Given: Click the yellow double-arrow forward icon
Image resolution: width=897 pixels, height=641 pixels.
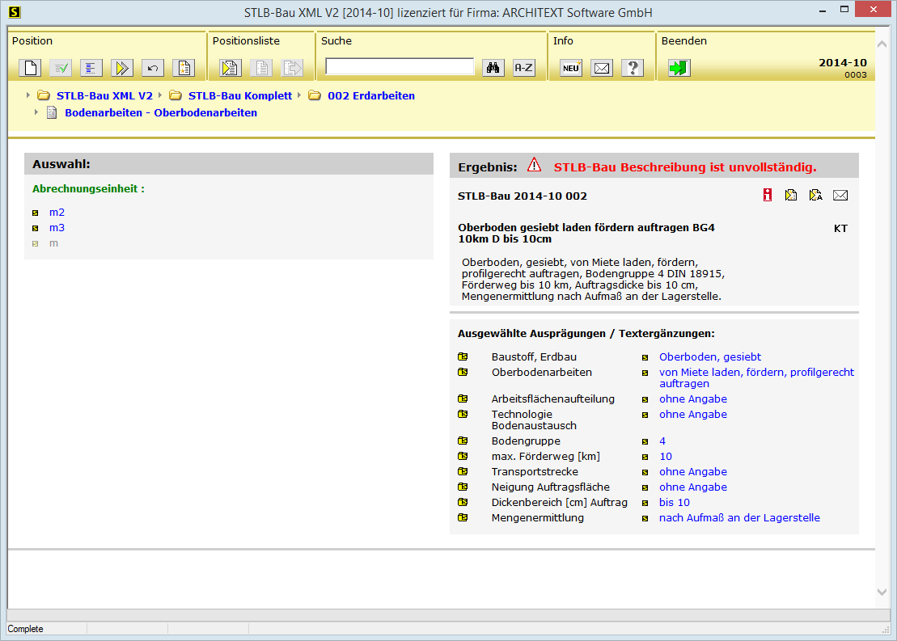Looking at the screenshot, I should (122, 68).
